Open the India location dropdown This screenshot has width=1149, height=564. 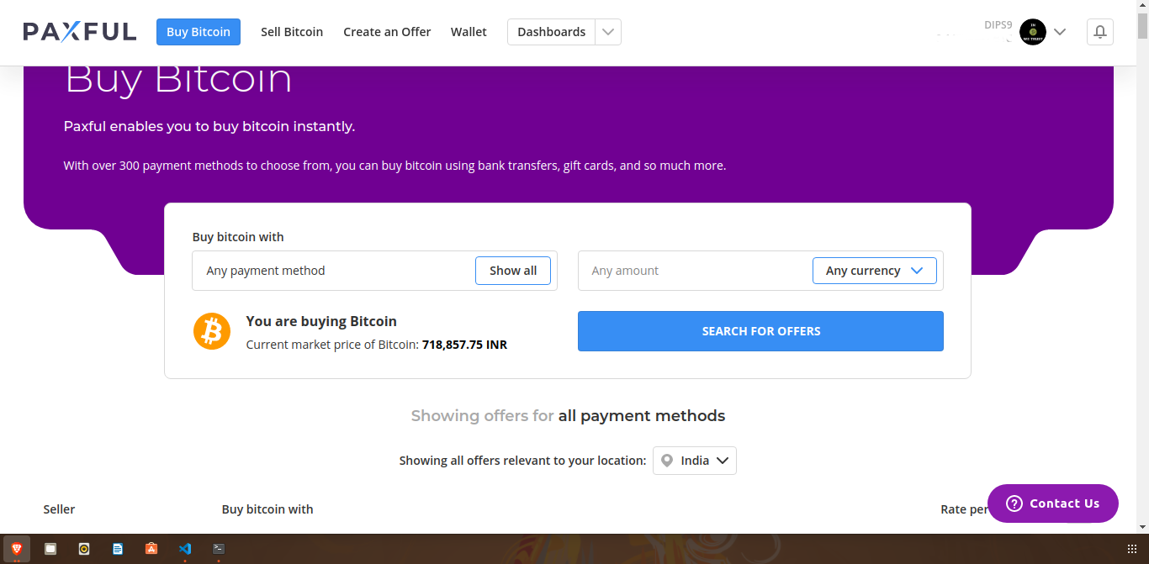tap(695, 461)
